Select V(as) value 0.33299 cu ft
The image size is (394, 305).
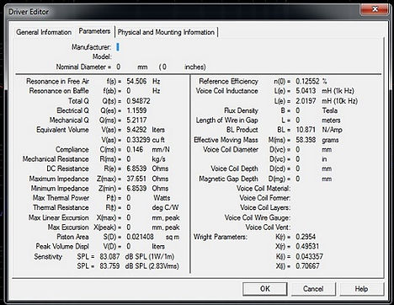pyautogui.click(x=138, y=140)
